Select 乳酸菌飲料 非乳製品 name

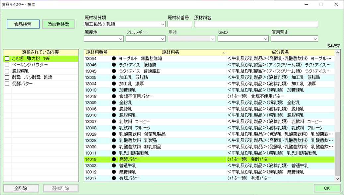140,147
